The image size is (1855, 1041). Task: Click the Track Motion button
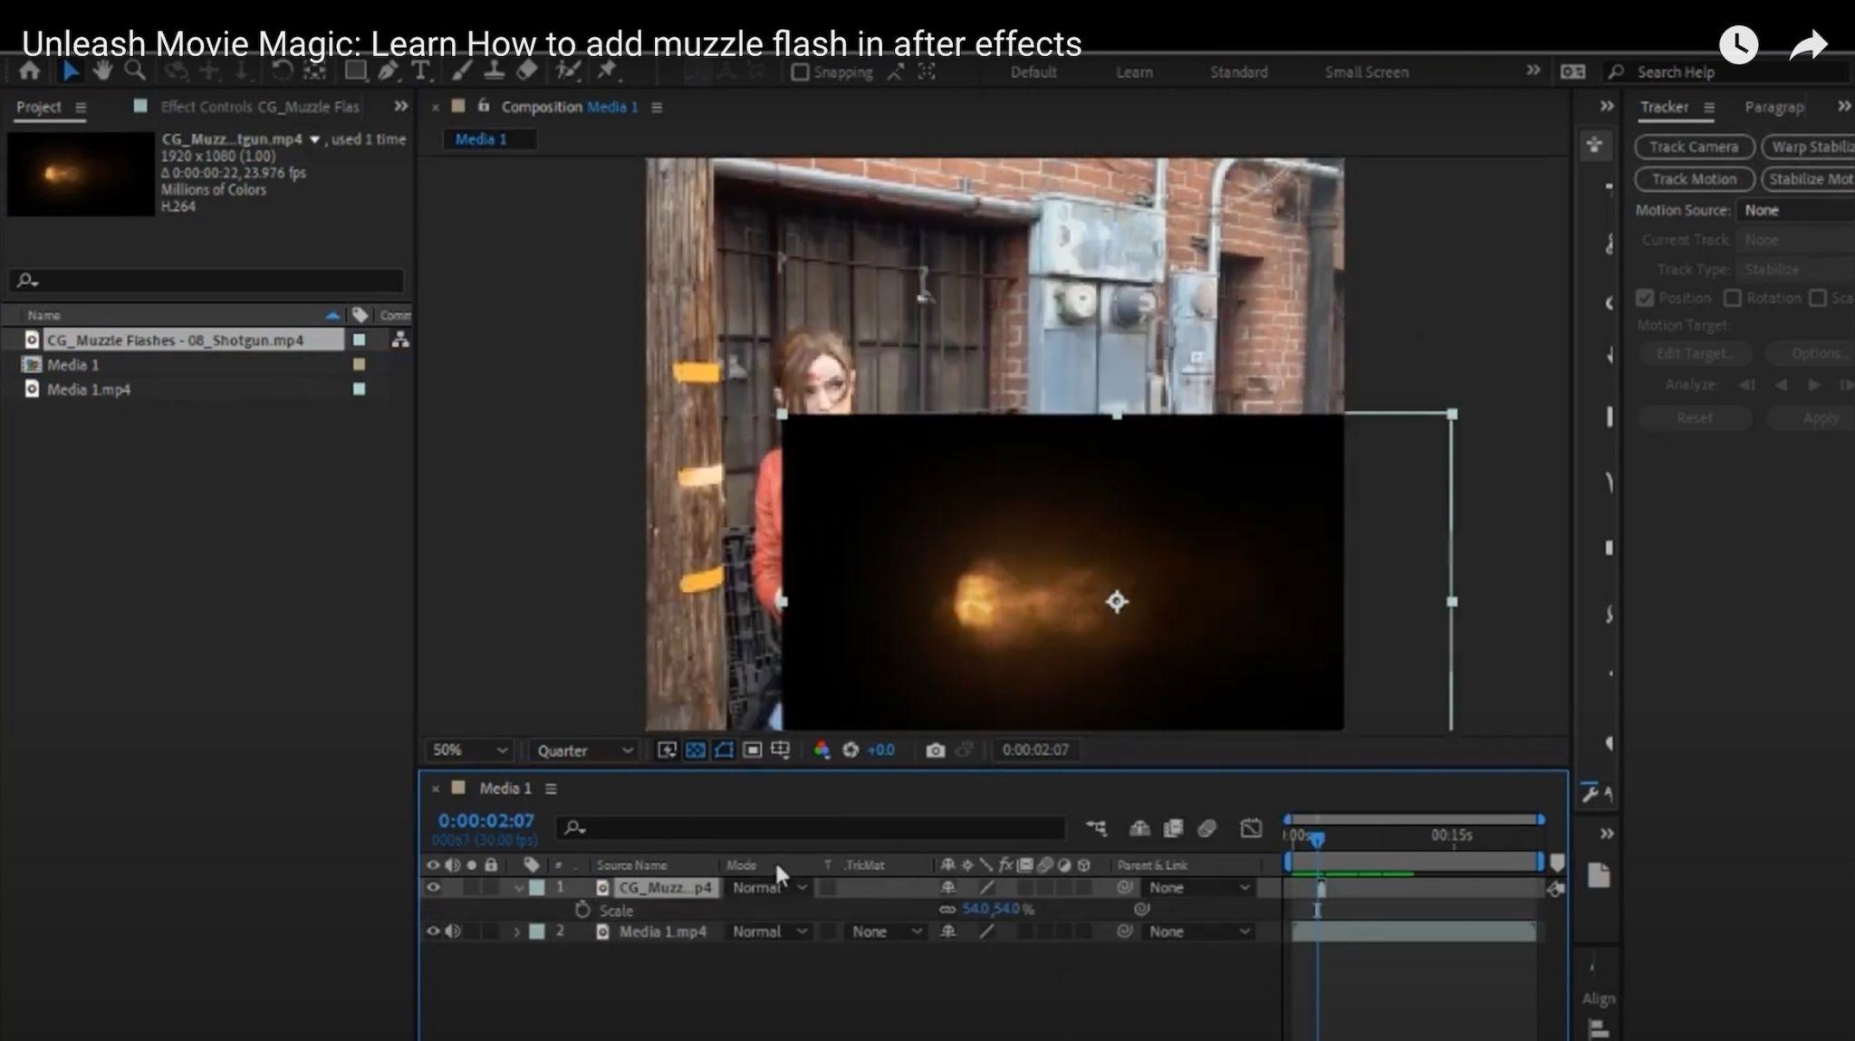click(x=1694, y=179)
